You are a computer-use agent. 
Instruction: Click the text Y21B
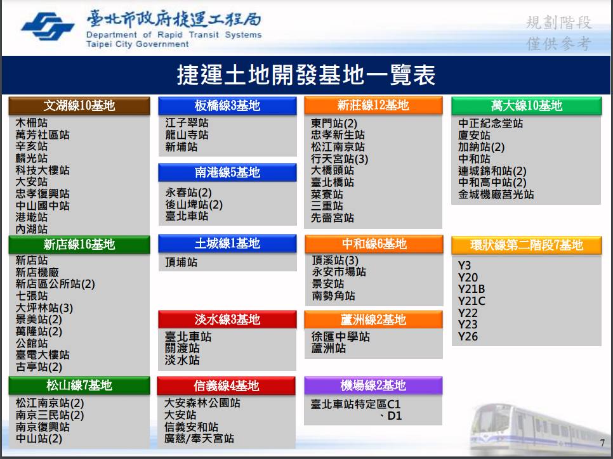coord(471,289)
